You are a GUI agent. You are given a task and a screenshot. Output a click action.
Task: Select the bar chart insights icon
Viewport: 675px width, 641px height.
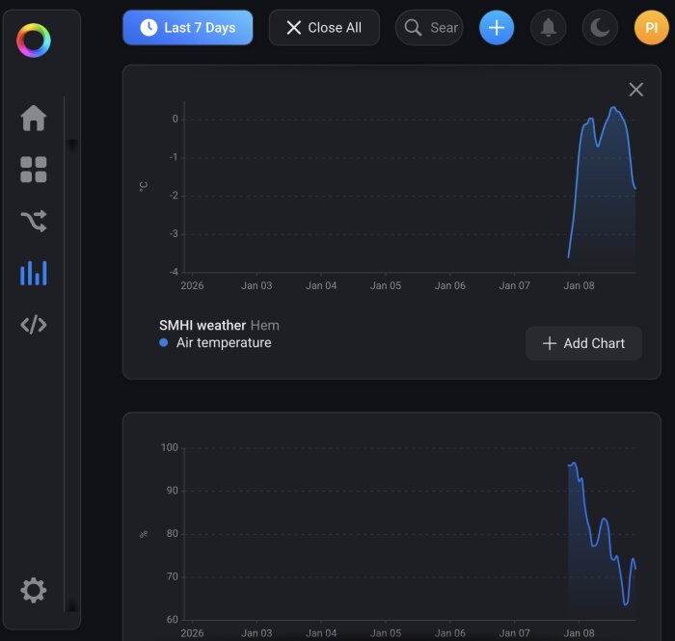click(x=33, y=273)
